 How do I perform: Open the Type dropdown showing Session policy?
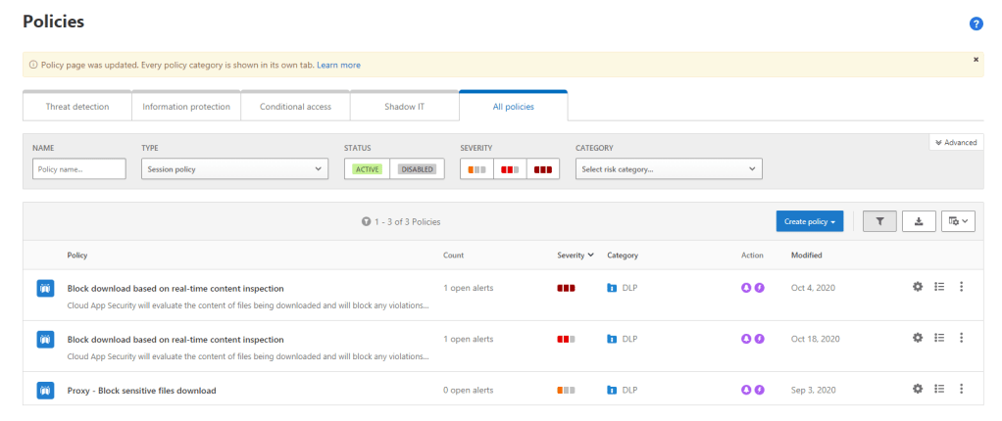[234, 169]
